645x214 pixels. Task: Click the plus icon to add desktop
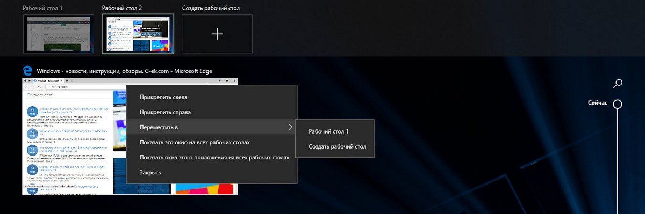pos(217,34)
